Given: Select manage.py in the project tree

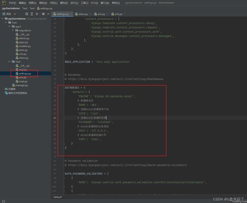Looking at the screenshot, I should pyautogui.click(x=21, y=85).
